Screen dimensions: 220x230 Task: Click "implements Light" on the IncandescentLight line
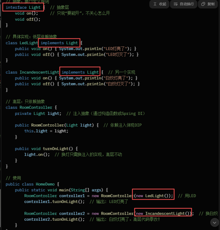80,72
